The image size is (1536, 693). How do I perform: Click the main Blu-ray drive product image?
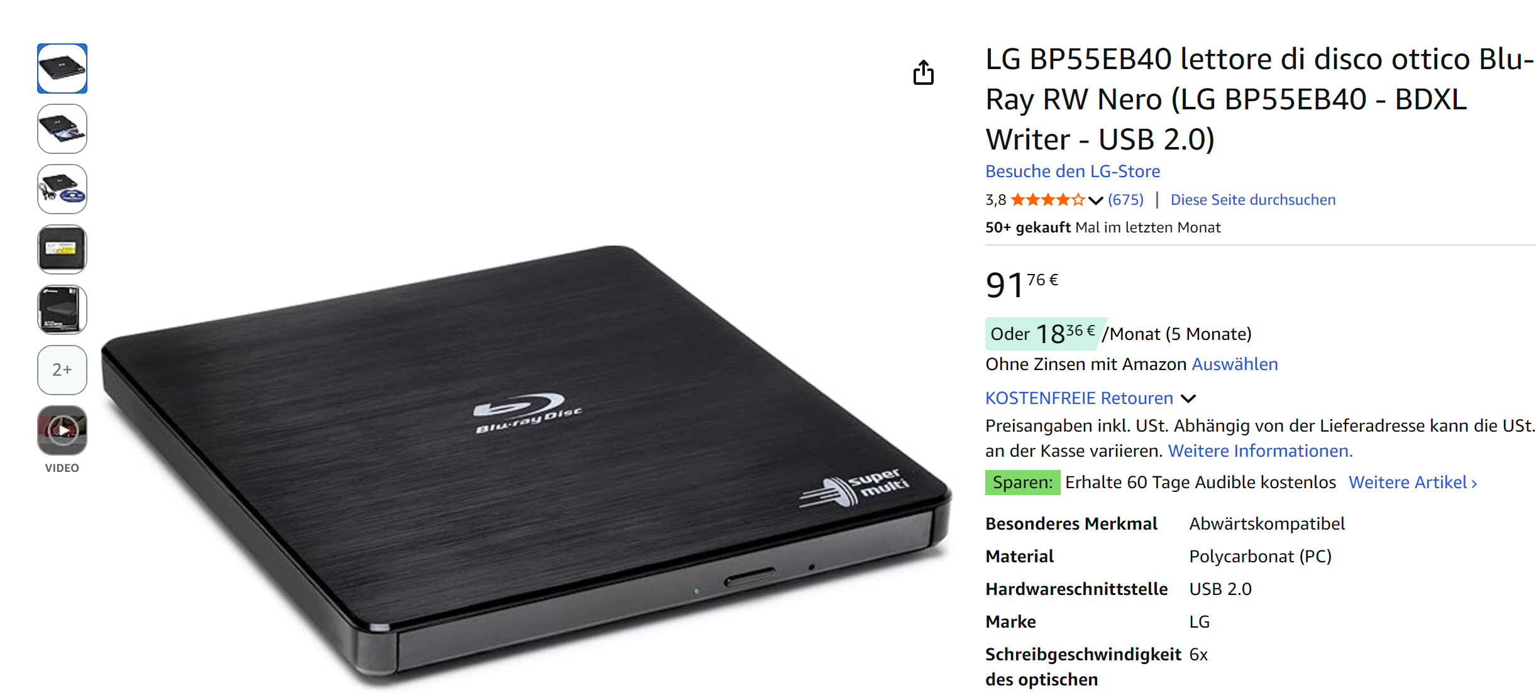[x=527, y=465]
